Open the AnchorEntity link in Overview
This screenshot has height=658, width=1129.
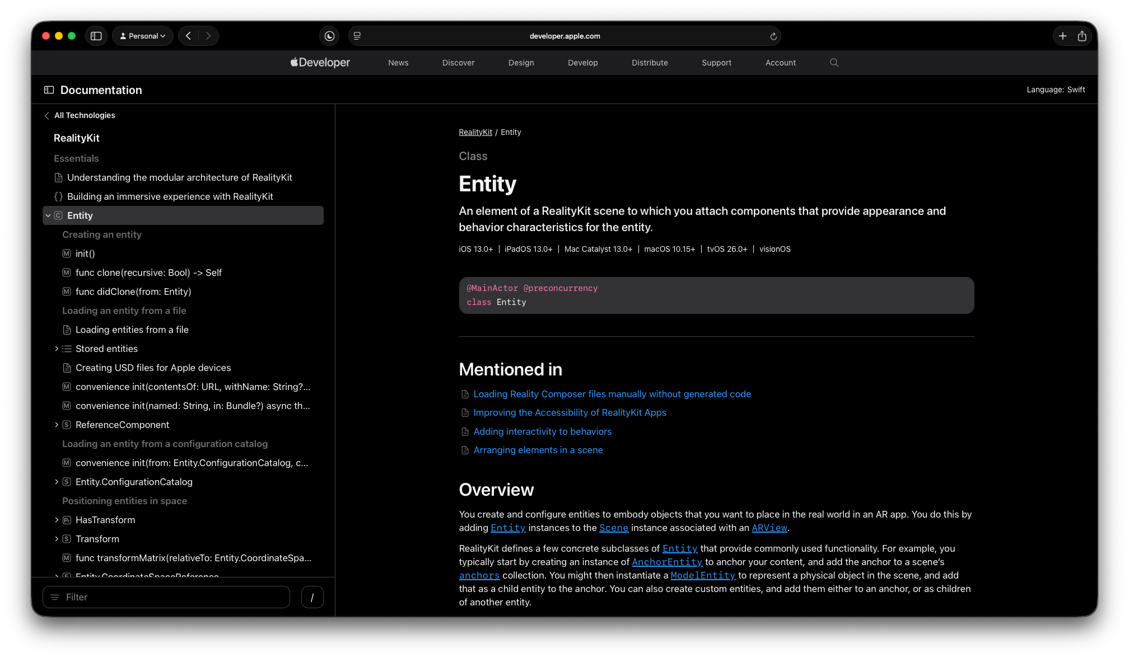(666, 562)
